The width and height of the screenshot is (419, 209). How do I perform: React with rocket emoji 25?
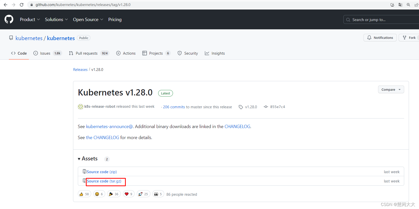144,194
